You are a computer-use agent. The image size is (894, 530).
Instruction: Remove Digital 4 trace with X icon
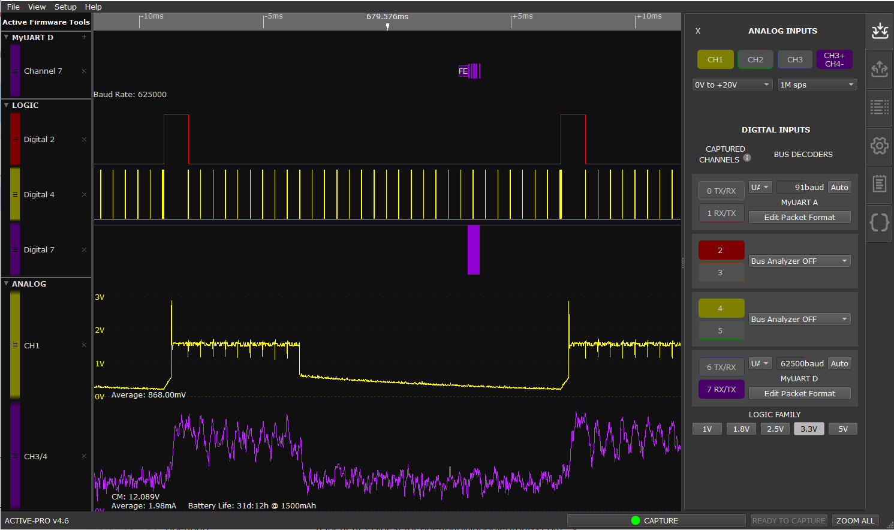coord(84,194)
